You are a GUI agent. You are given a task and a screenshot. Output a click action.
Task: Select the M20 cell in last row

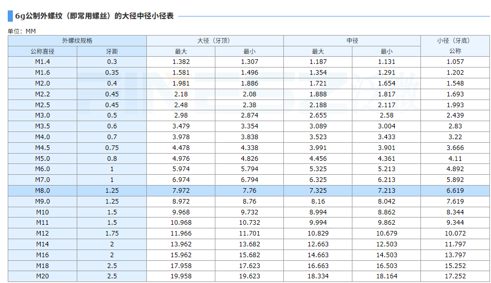[x=42, y=276]
